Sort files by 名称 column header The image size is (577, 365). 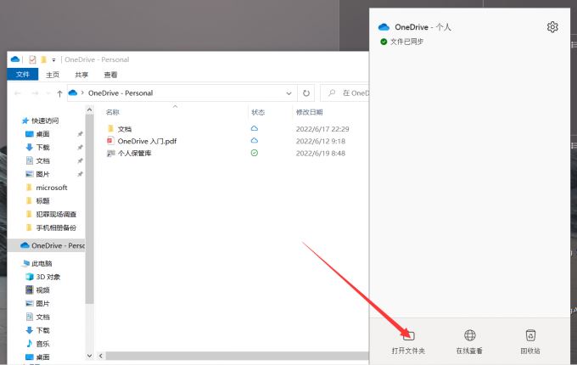pyautogui.click(x=112, y=112)
